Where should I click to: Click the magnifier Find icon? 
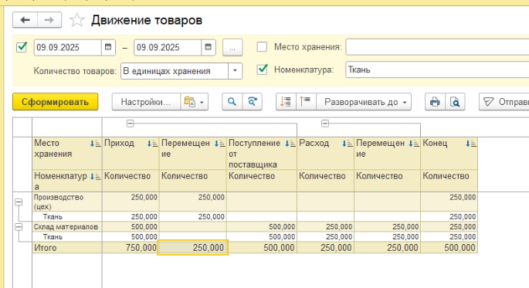[x=232, y=102]
